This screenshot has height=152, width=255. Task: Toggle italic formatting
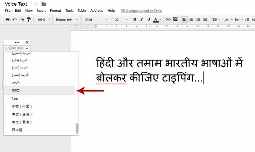(142, 19)
